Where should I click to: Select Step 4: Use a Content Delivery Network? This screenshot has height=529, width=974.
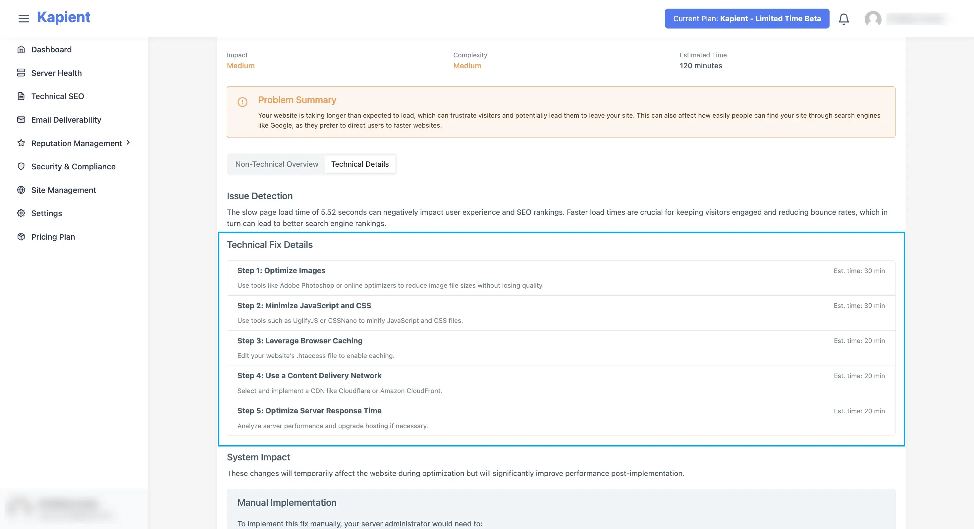561,383
